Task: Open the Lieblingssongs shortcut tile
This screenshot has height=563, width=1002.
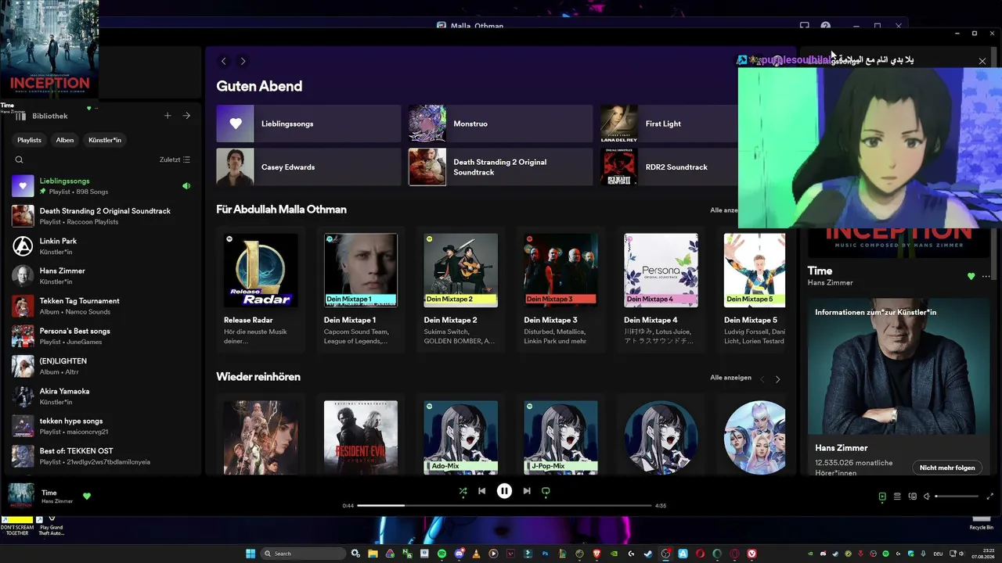Action: tap(308, 124)
